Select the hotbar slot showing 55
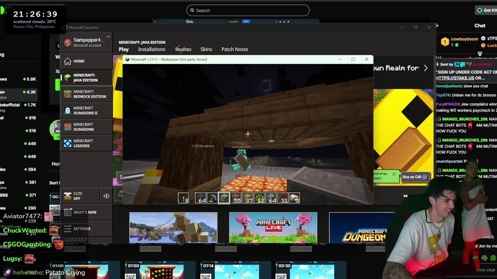 coord(236,198)
